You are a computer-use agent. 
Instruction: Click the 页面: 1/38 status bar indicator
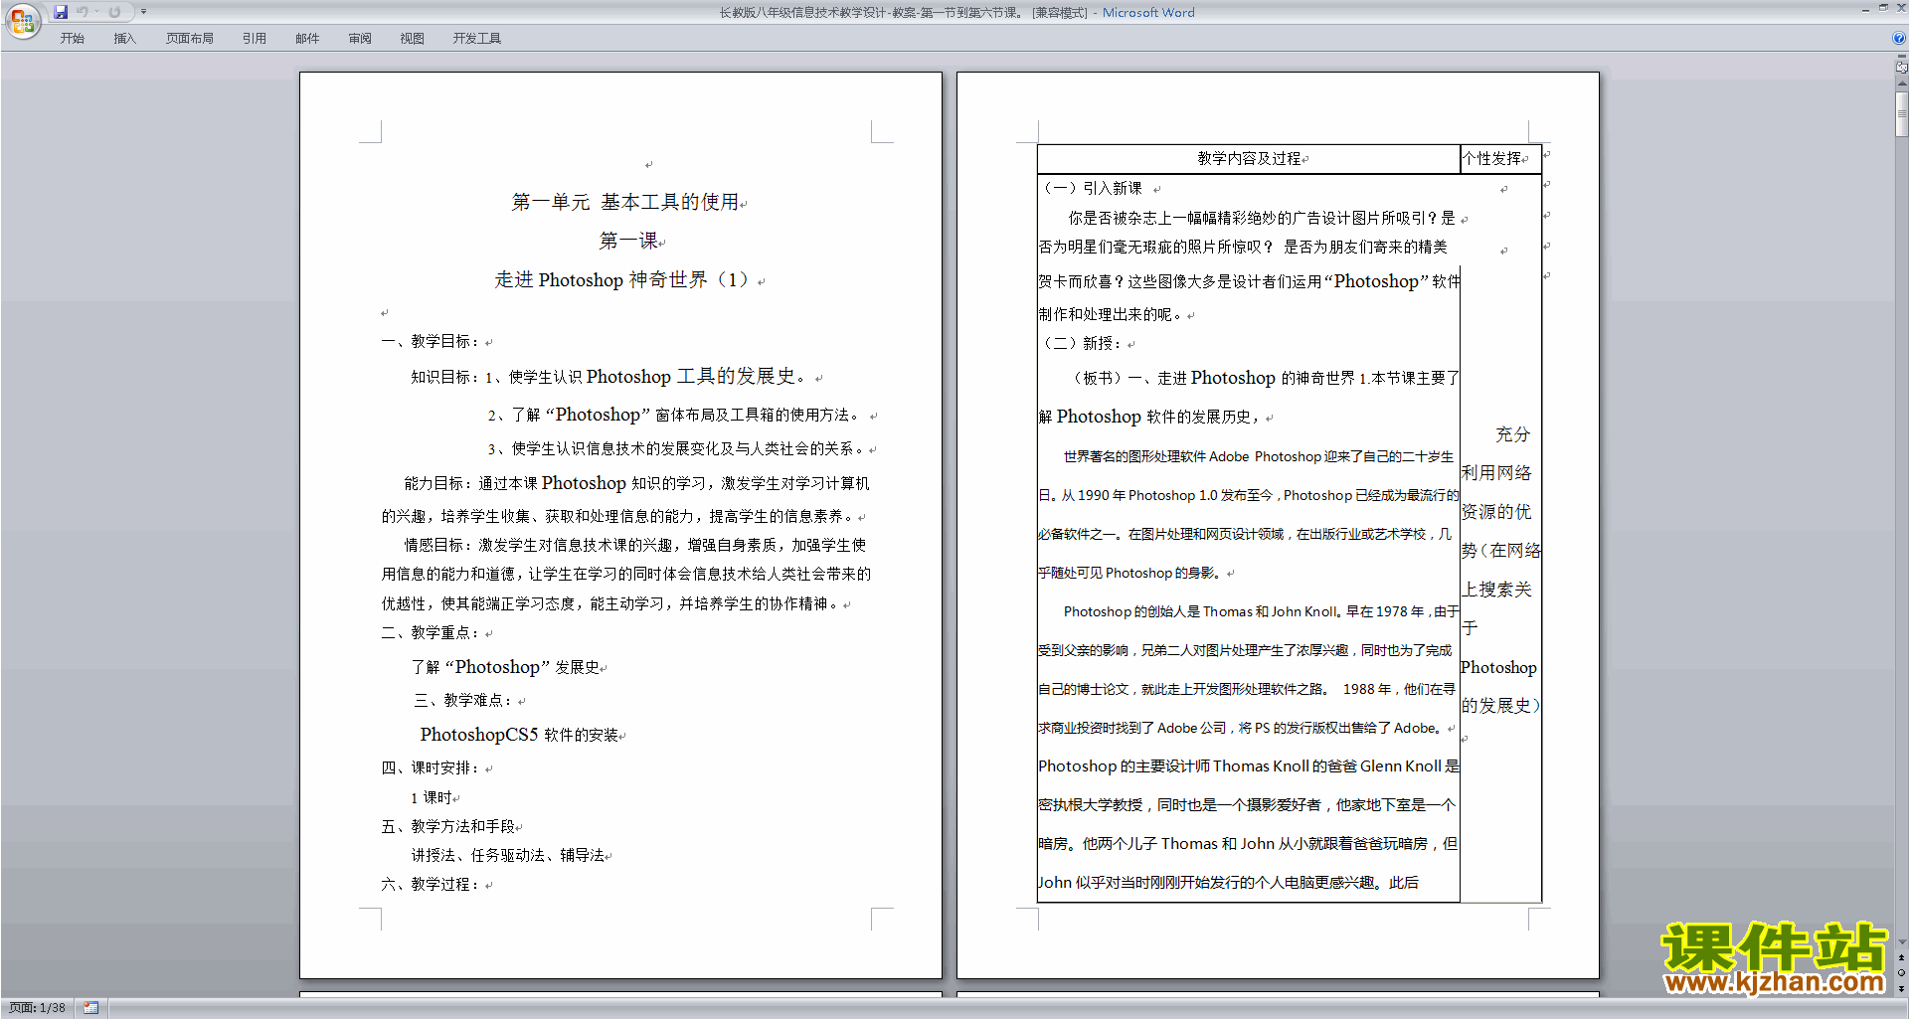click(37, 1008)
